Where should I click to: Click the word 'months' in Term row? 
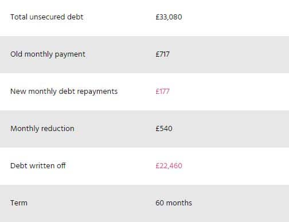(179, 203)
